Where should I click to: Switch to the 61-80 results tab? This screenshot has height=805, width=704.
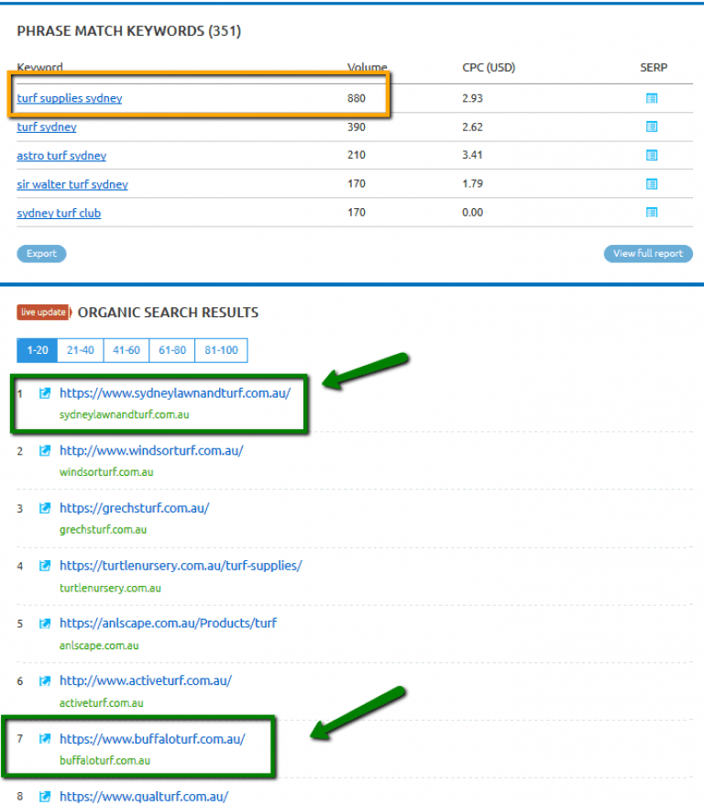tap(172, 350)
